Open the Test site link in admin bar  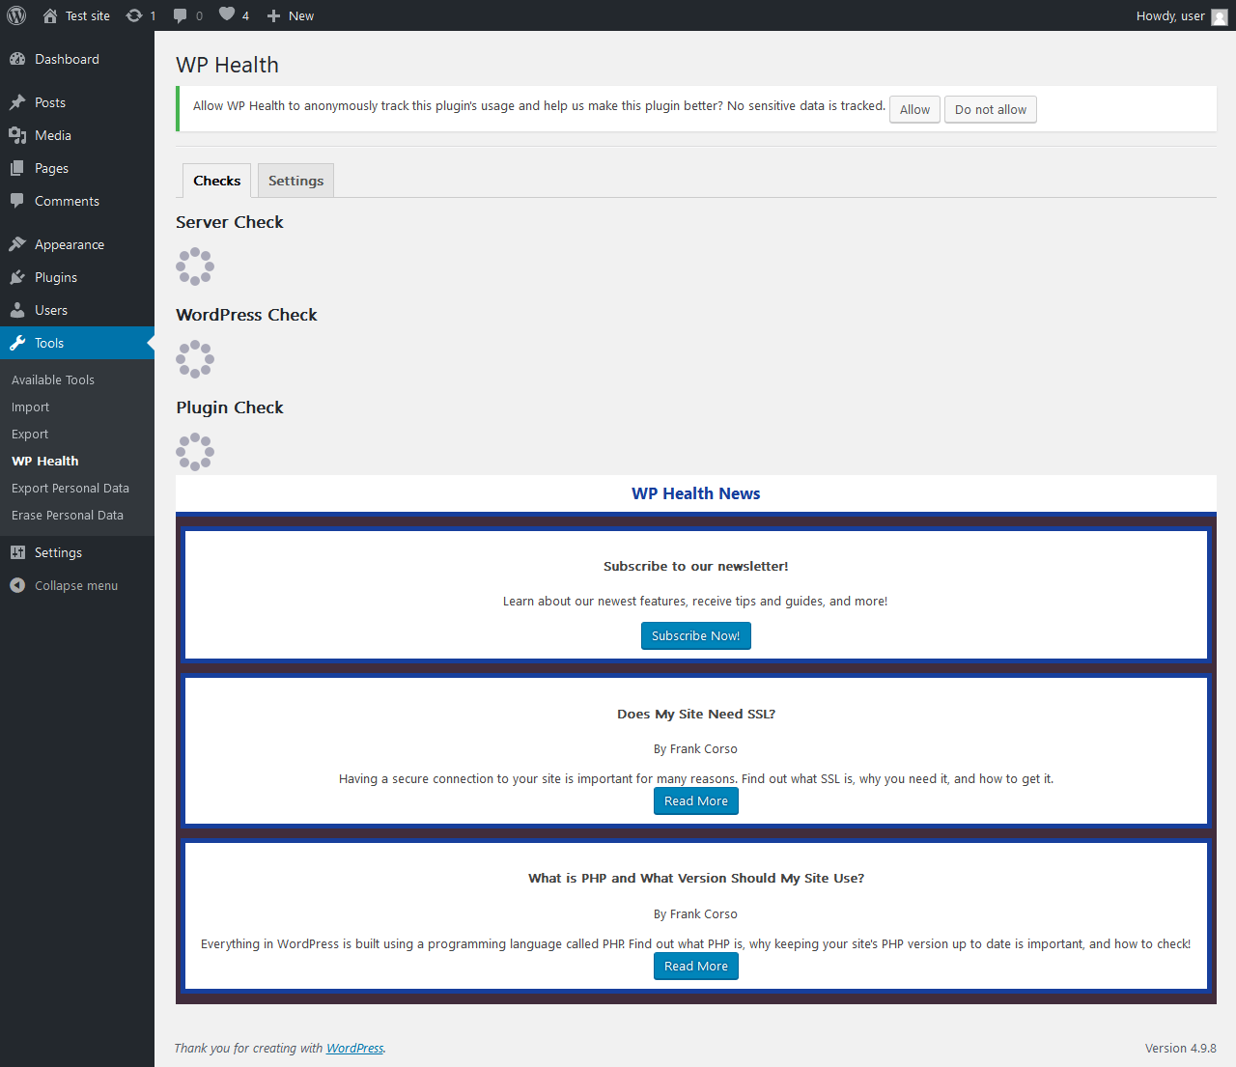click(76, 15)
